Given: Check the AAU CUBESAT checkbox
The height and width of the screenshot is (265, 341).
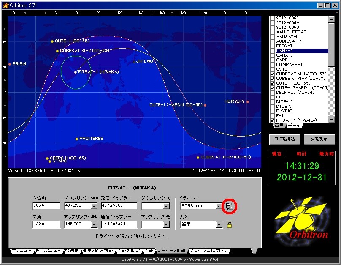Looking at the screenshot, I should [272, 32].
